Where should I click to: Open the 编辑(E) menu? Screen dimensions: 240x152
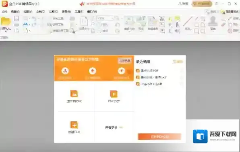(15, 12)
